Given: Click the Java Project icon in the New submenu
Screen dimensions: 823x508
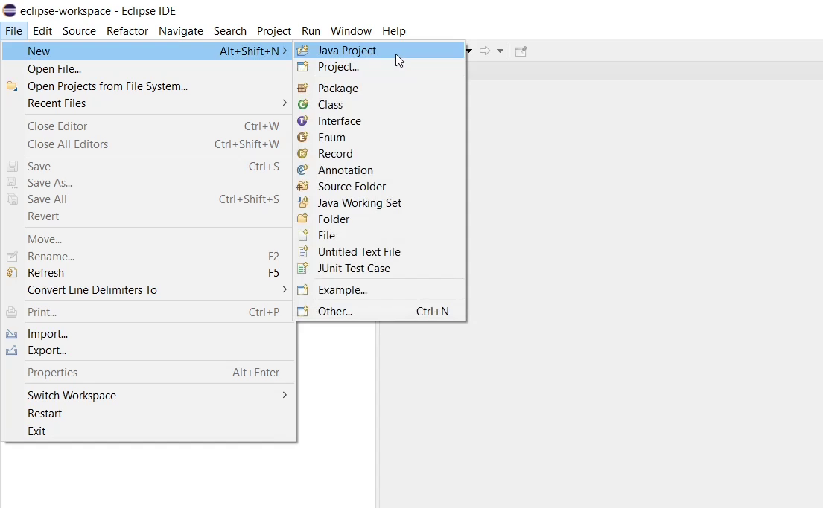Looking at the screenshot, I should [303, 51].
